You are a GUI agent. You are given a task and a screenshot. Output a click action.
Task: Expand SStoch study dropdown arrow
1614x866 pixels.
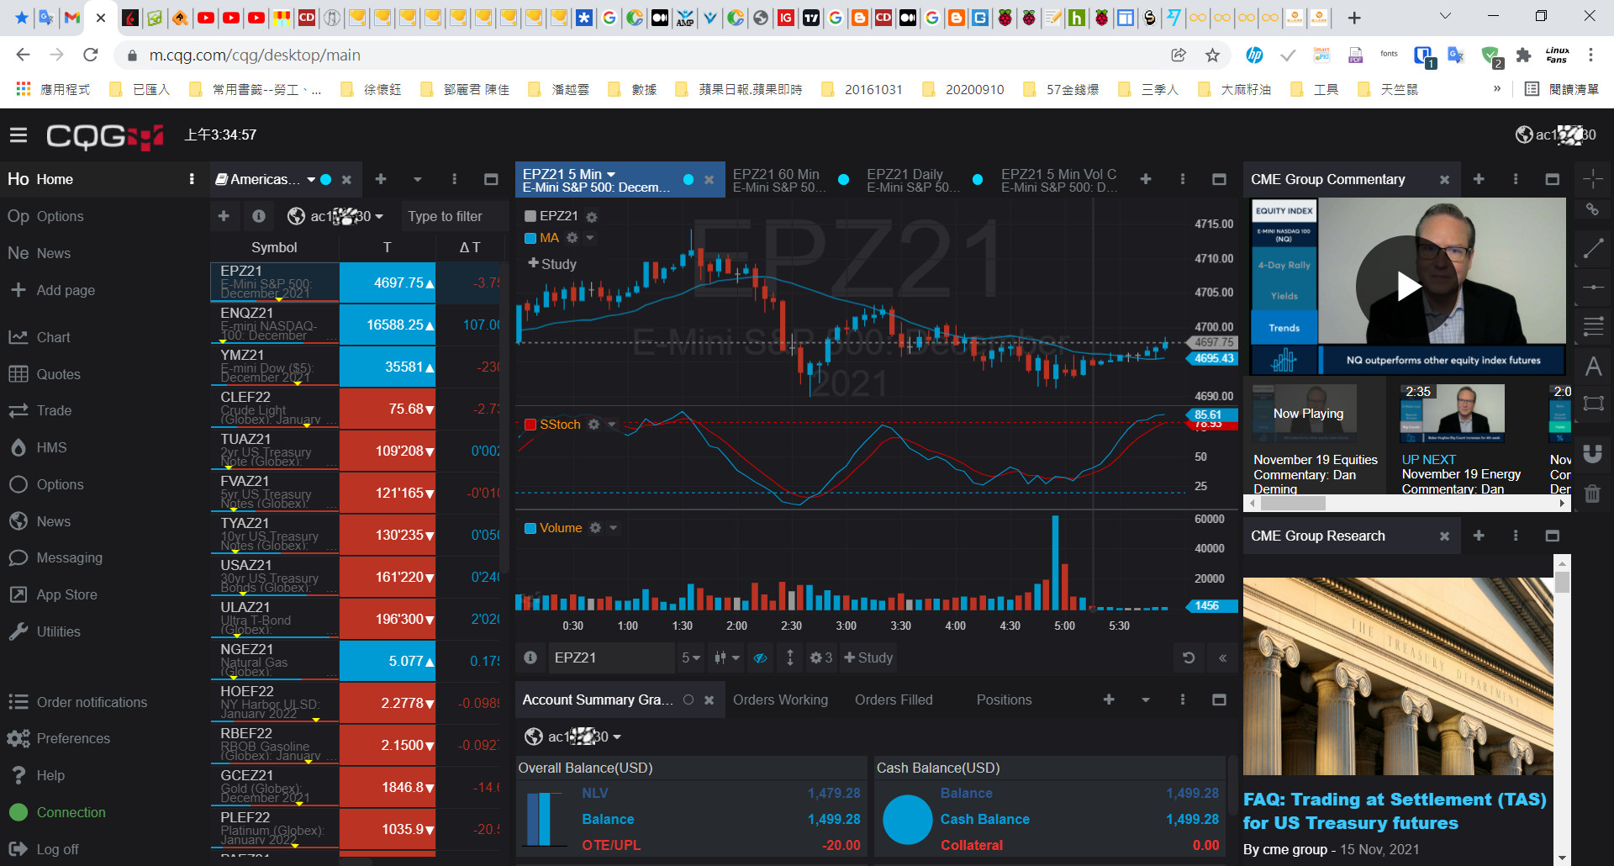[612, 425]
